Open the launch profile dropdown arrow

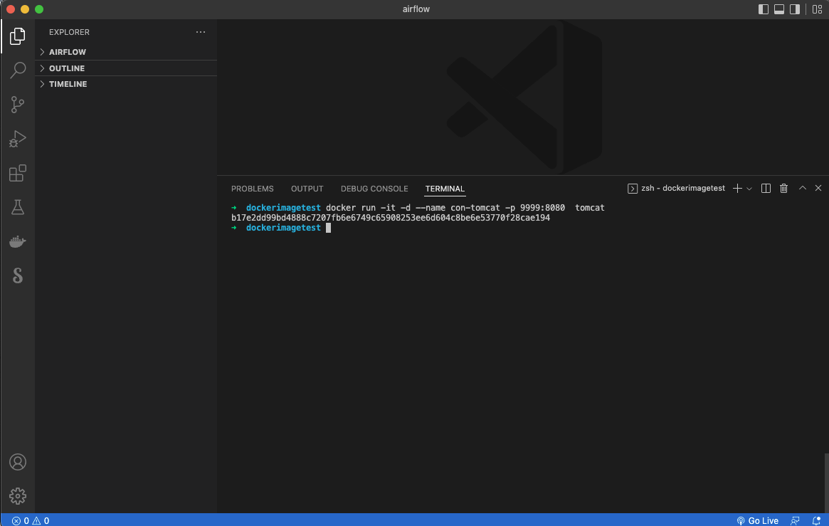point(749,189)
